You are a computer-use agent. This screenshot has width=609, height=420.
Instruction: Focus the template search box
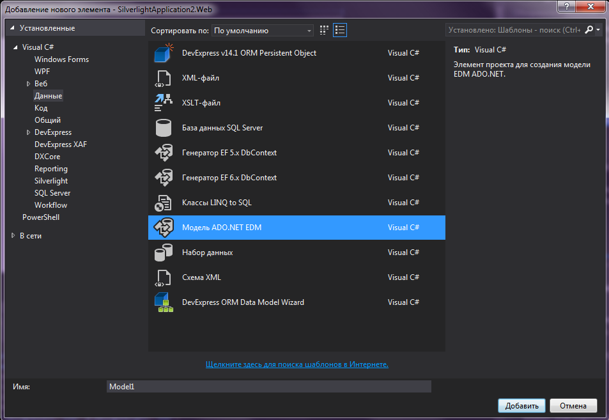[514, 30]
